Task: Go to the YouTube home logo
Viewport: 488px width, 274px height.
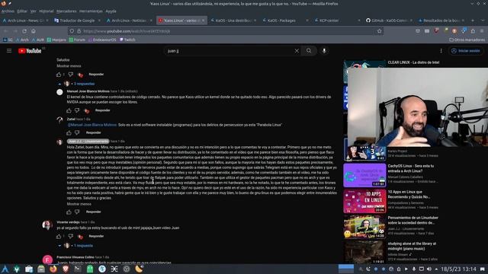Action: [x=30, y=51]
